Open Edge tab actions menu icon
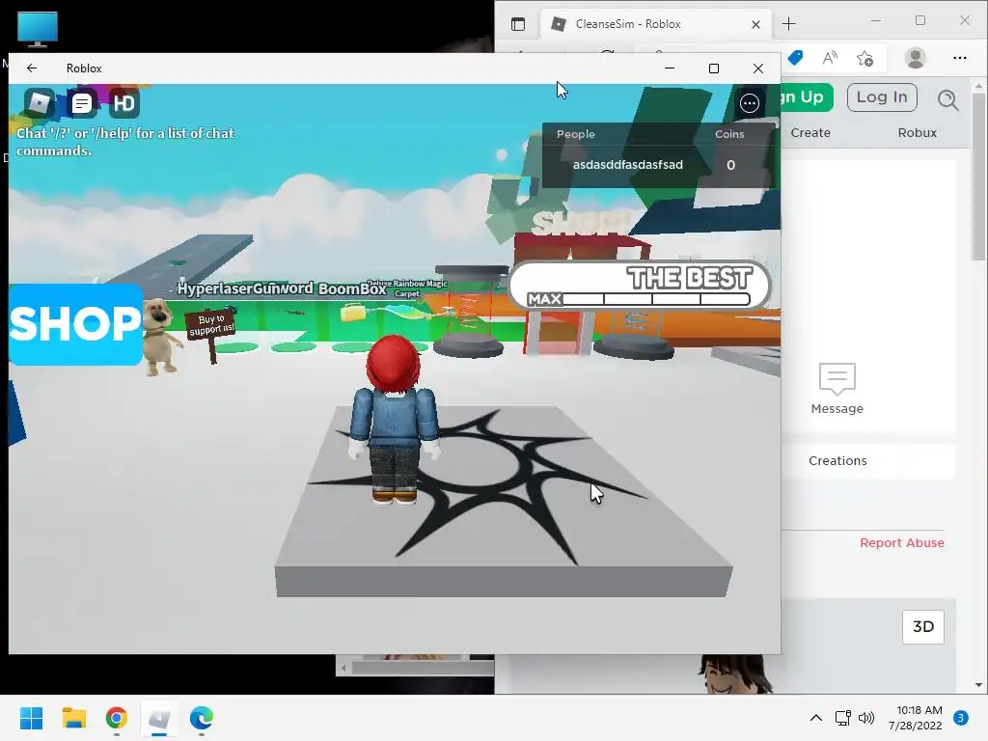This screenshot has width=988, height=741. tap(518, 24)
